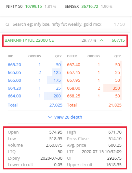Click last traded price 667.15

point(118,40)
